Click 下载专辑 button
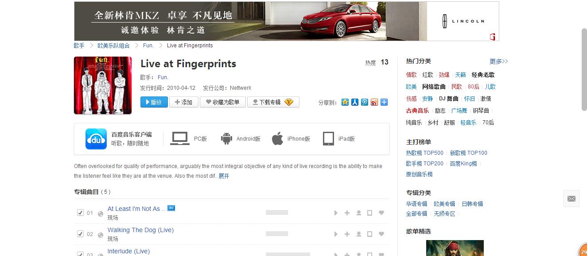 (x=273, y=102)
